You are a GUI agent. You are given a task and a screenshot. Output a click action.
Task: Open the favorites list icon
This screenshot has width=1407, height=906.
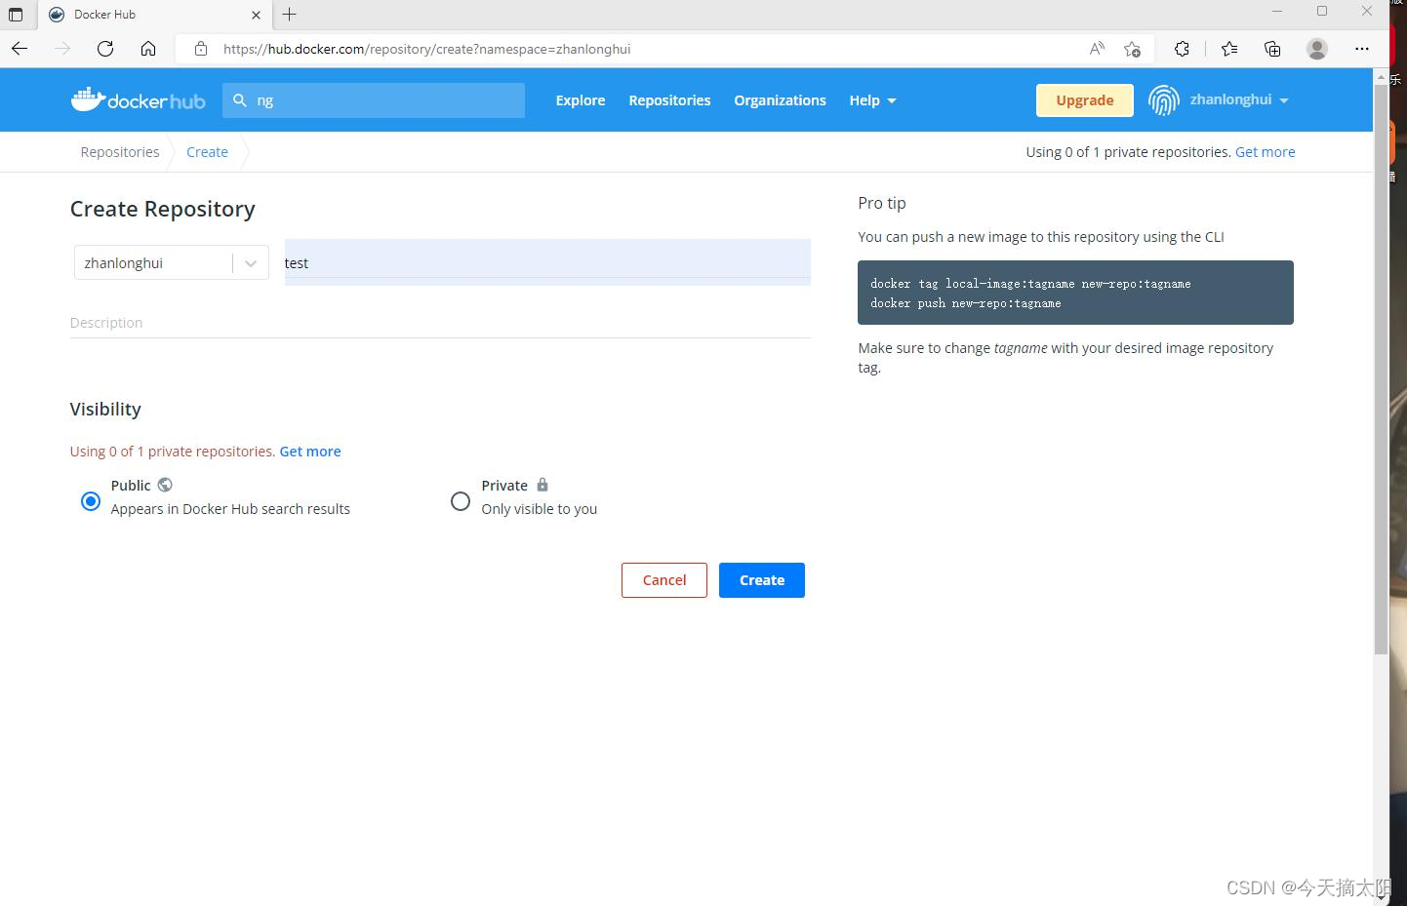coord(1229,49)
